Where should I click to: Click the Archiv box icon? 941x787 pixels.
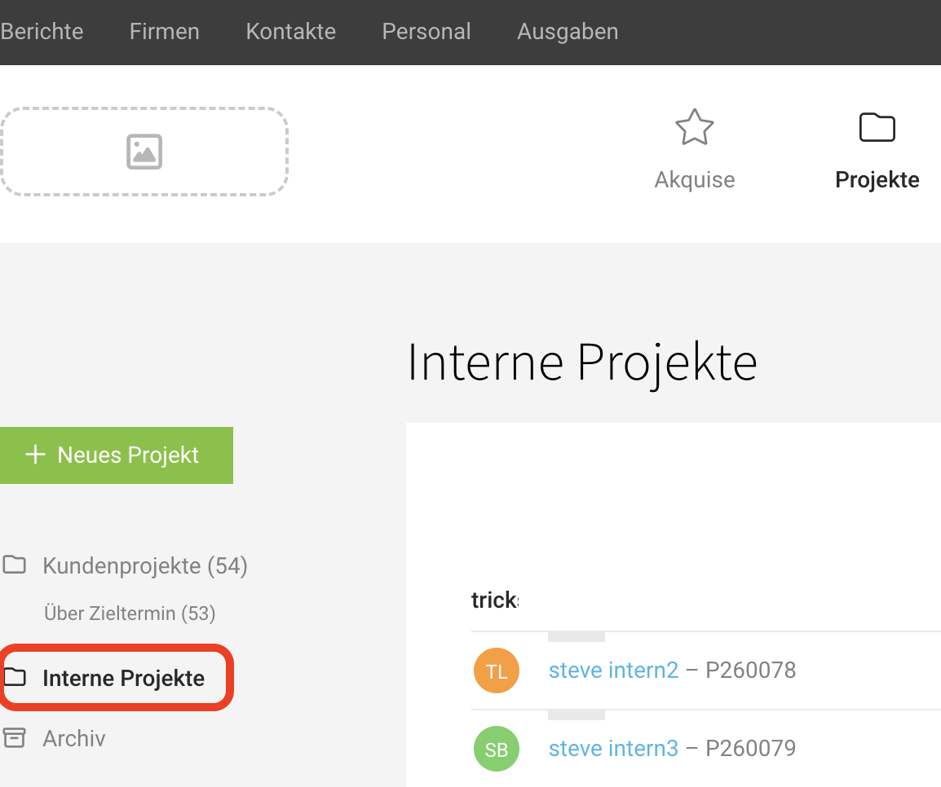click(14, 738)
